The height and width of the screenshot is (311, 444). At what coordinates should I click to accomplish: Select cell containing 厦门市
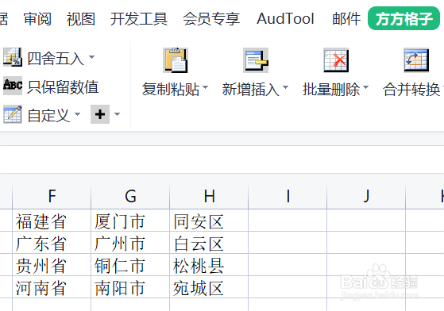130,221
